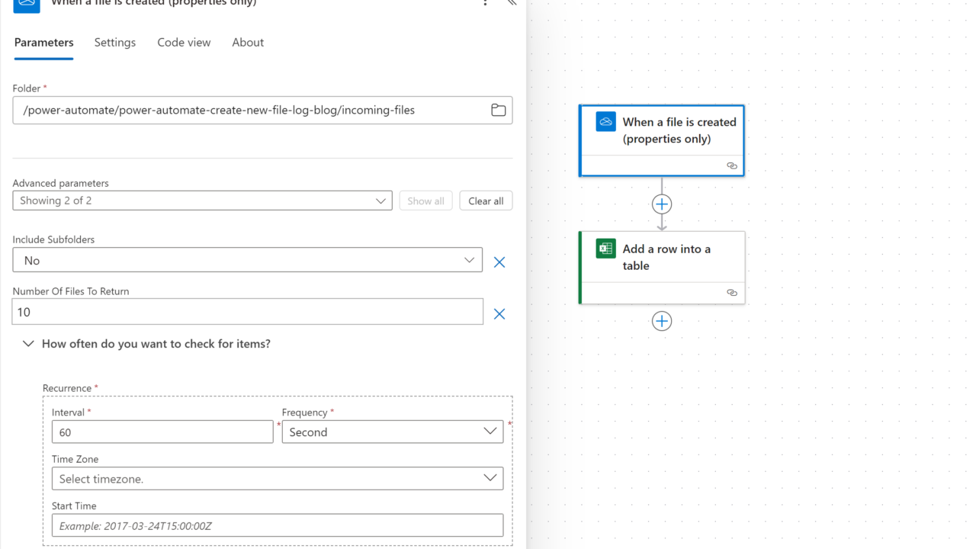The height and width of the screenshot is (549, 976).
Task: Click the Excel icon on the action card
Action: pos(605,249)
